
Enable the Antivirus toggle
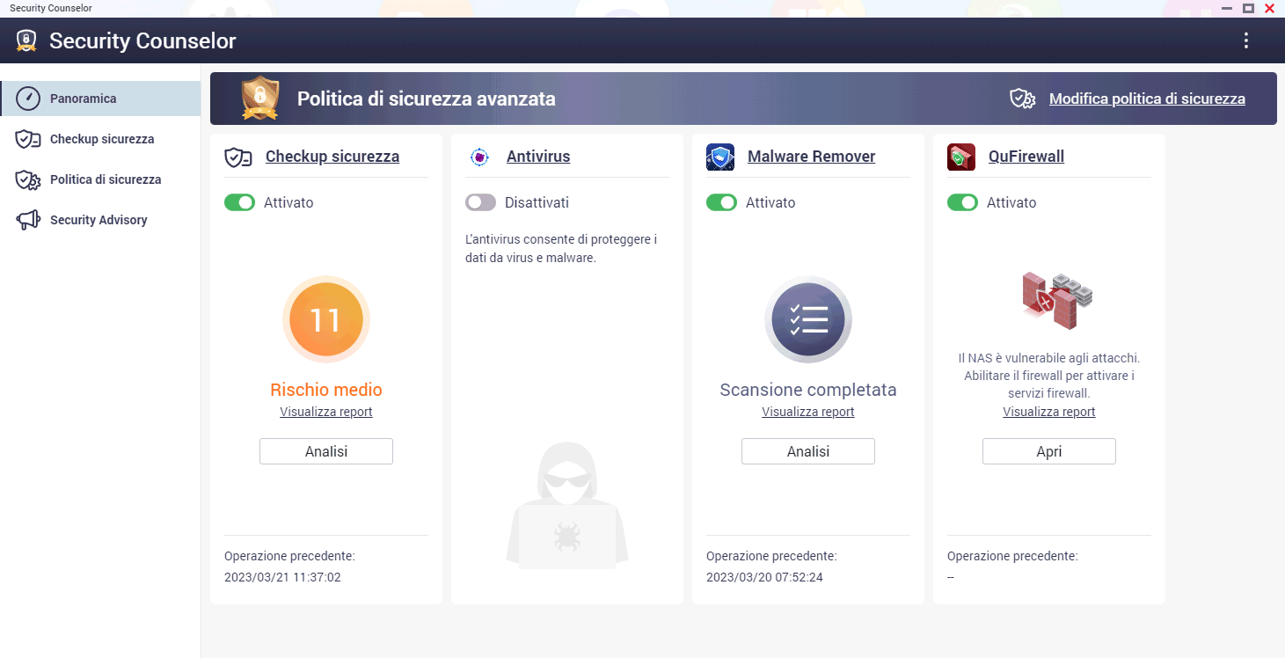point(480,202)
